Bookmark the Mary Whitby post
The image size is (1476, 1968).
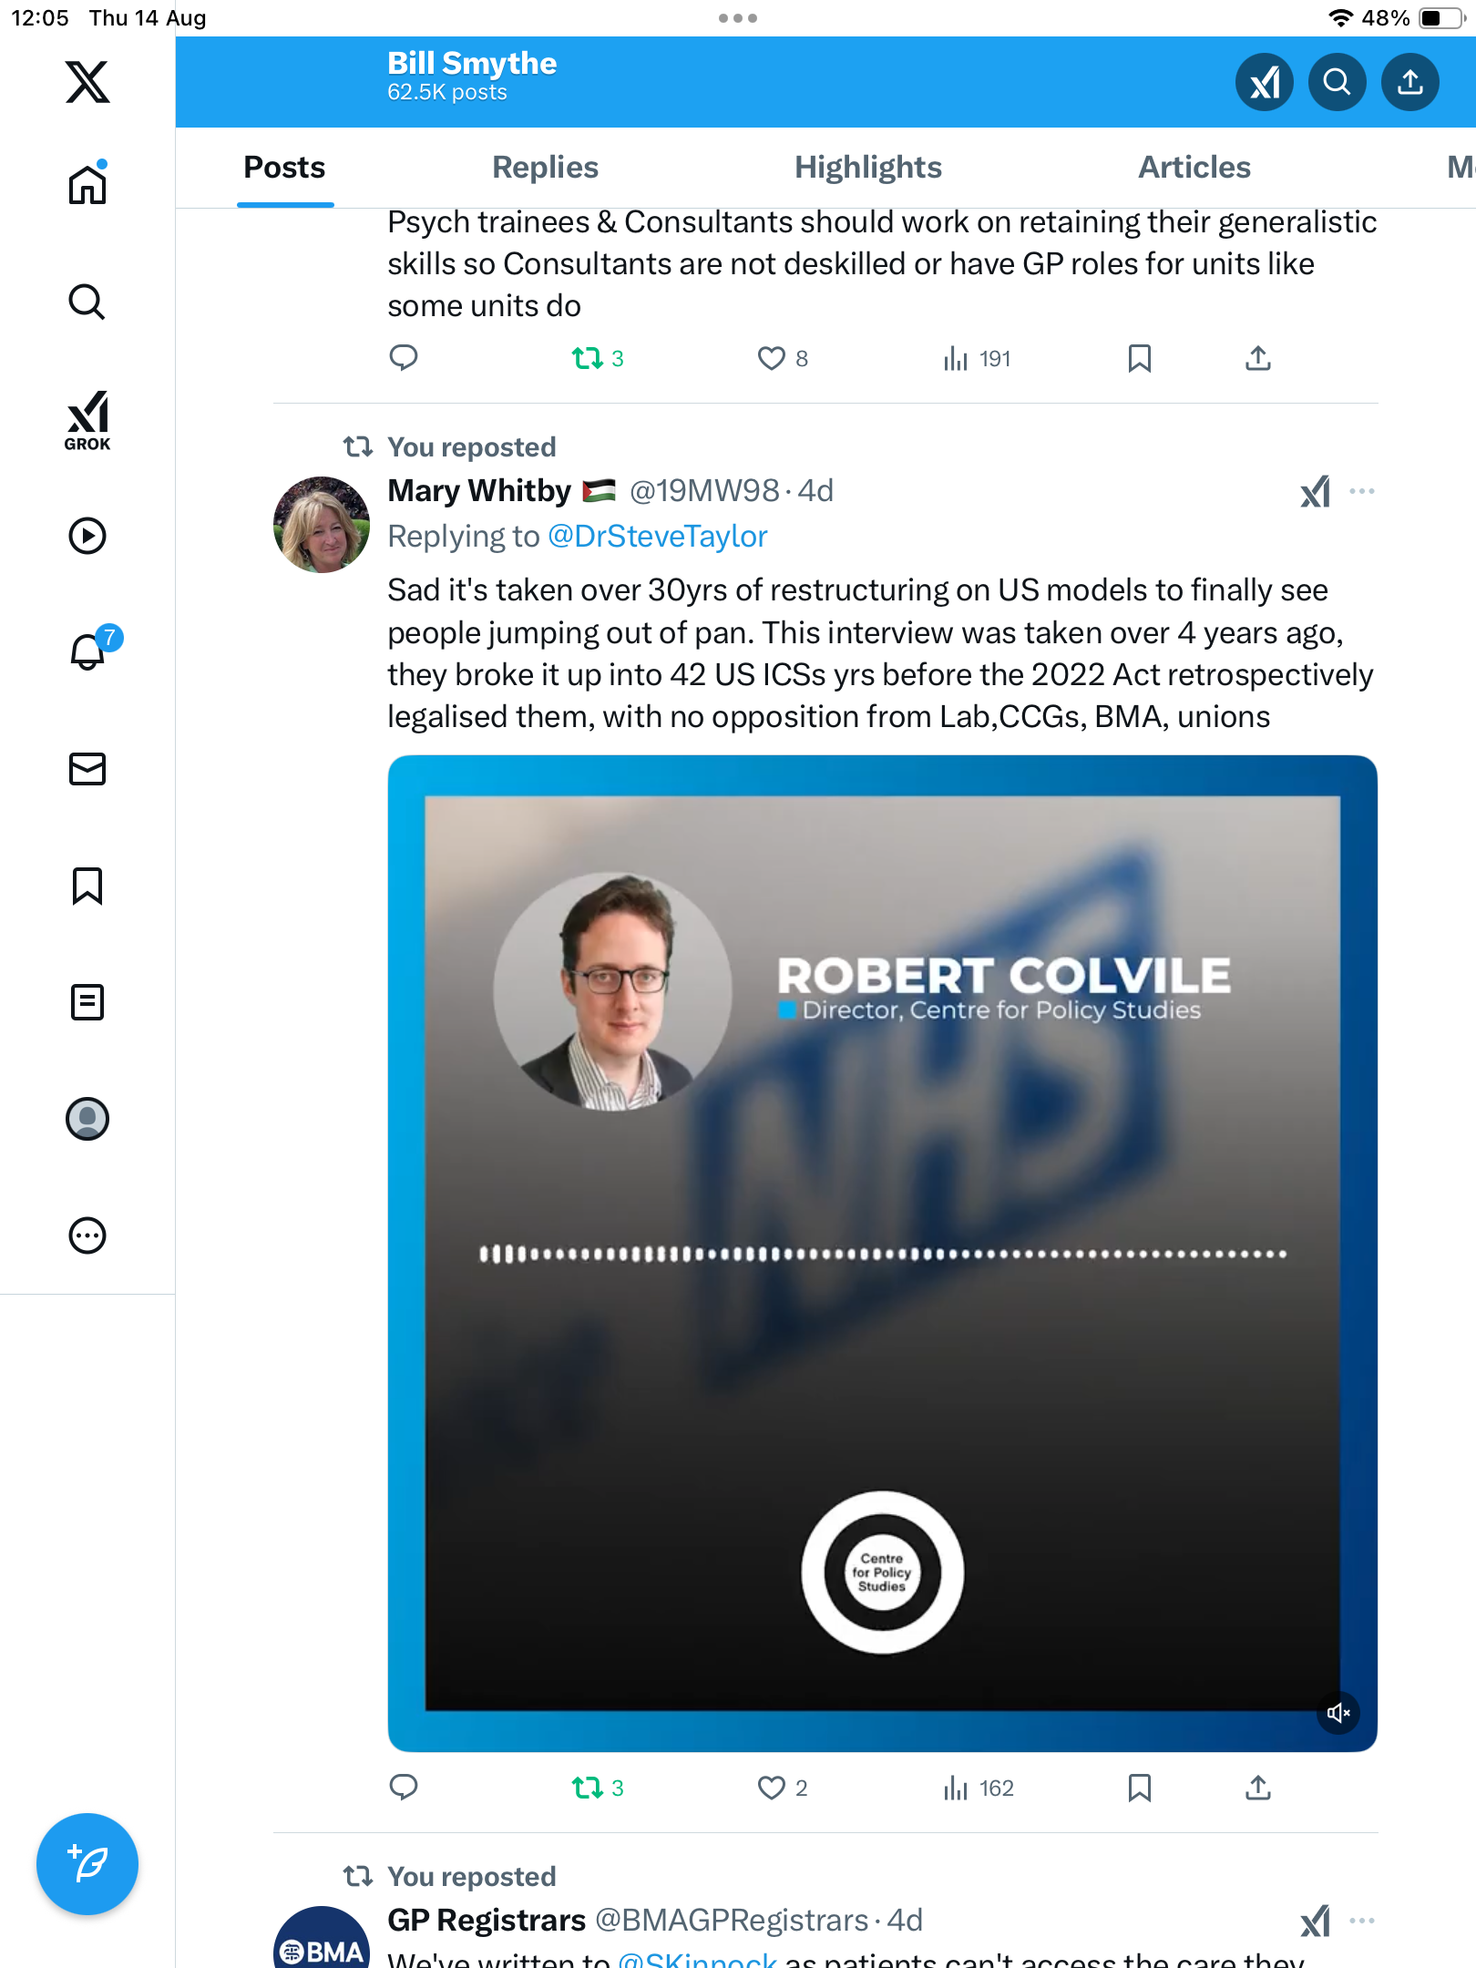(x=1139, y=1788)
